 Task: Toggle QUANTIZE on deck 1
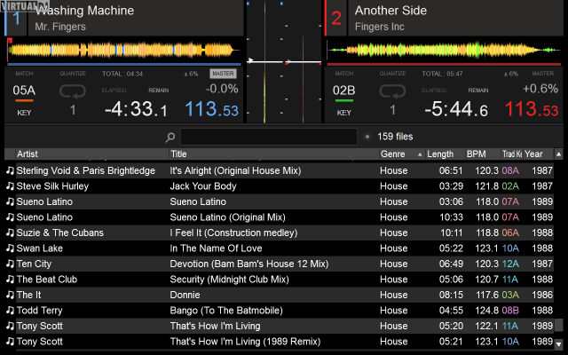click(x=73, y=74)
